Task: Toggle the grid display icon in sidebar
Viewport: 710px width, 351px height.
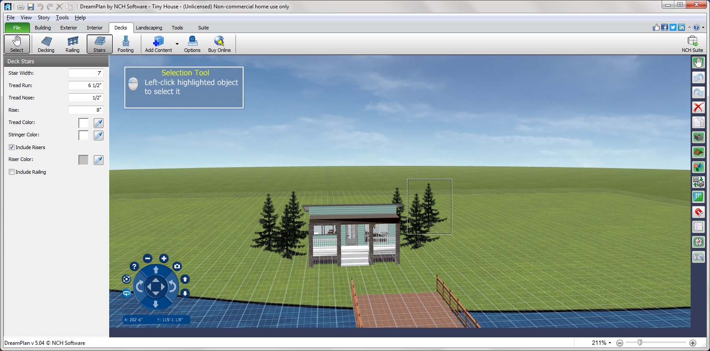Action: [x=698, y=197]
